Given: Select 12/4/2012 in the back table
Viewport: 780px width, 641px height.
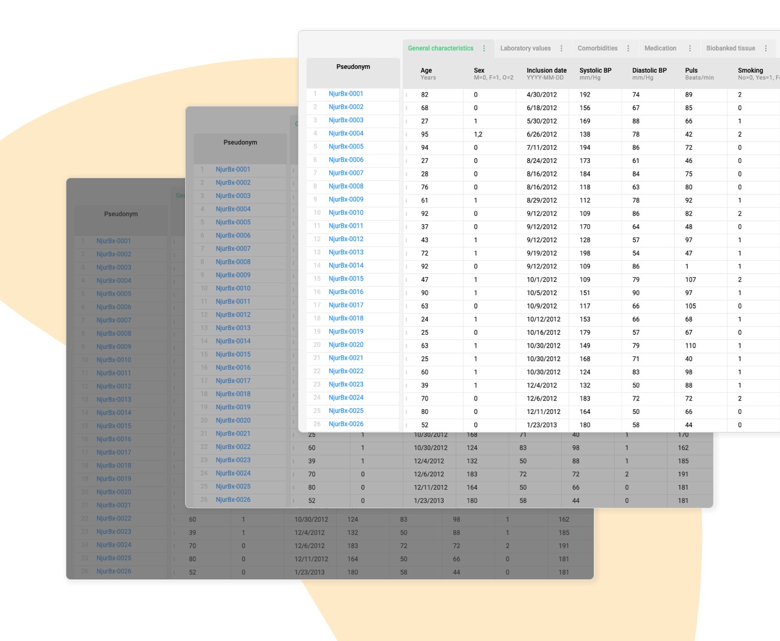Looking at the screenshot, I should pyautogui.click(x=310, y=532).
